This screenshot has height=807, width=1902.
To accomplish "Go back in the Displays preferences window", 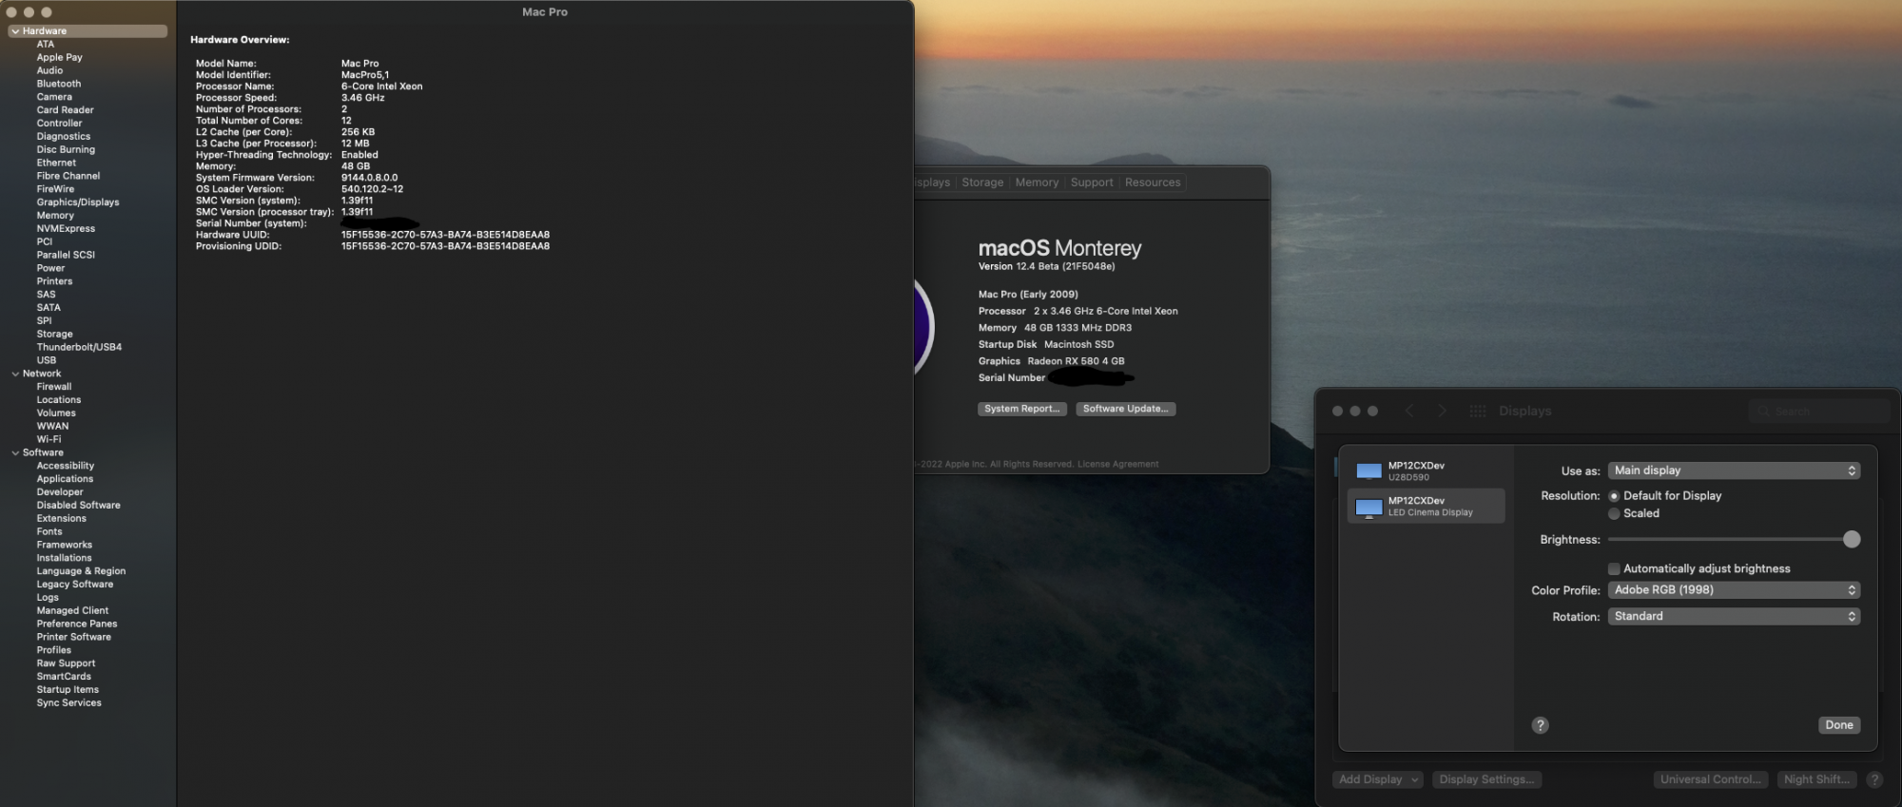I will 1409,411.
